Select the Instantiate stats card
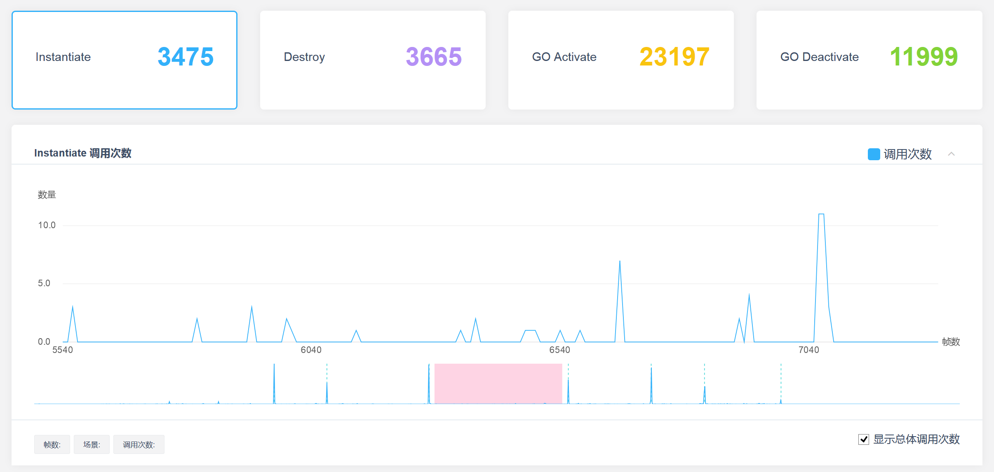The height and width of the screenshot is (472, 994). pyautogui.click(x=124, y=60)
